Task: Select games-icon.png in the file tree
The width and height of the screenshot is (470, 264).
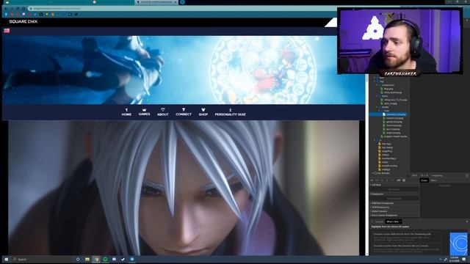Action: pos(394,122)
